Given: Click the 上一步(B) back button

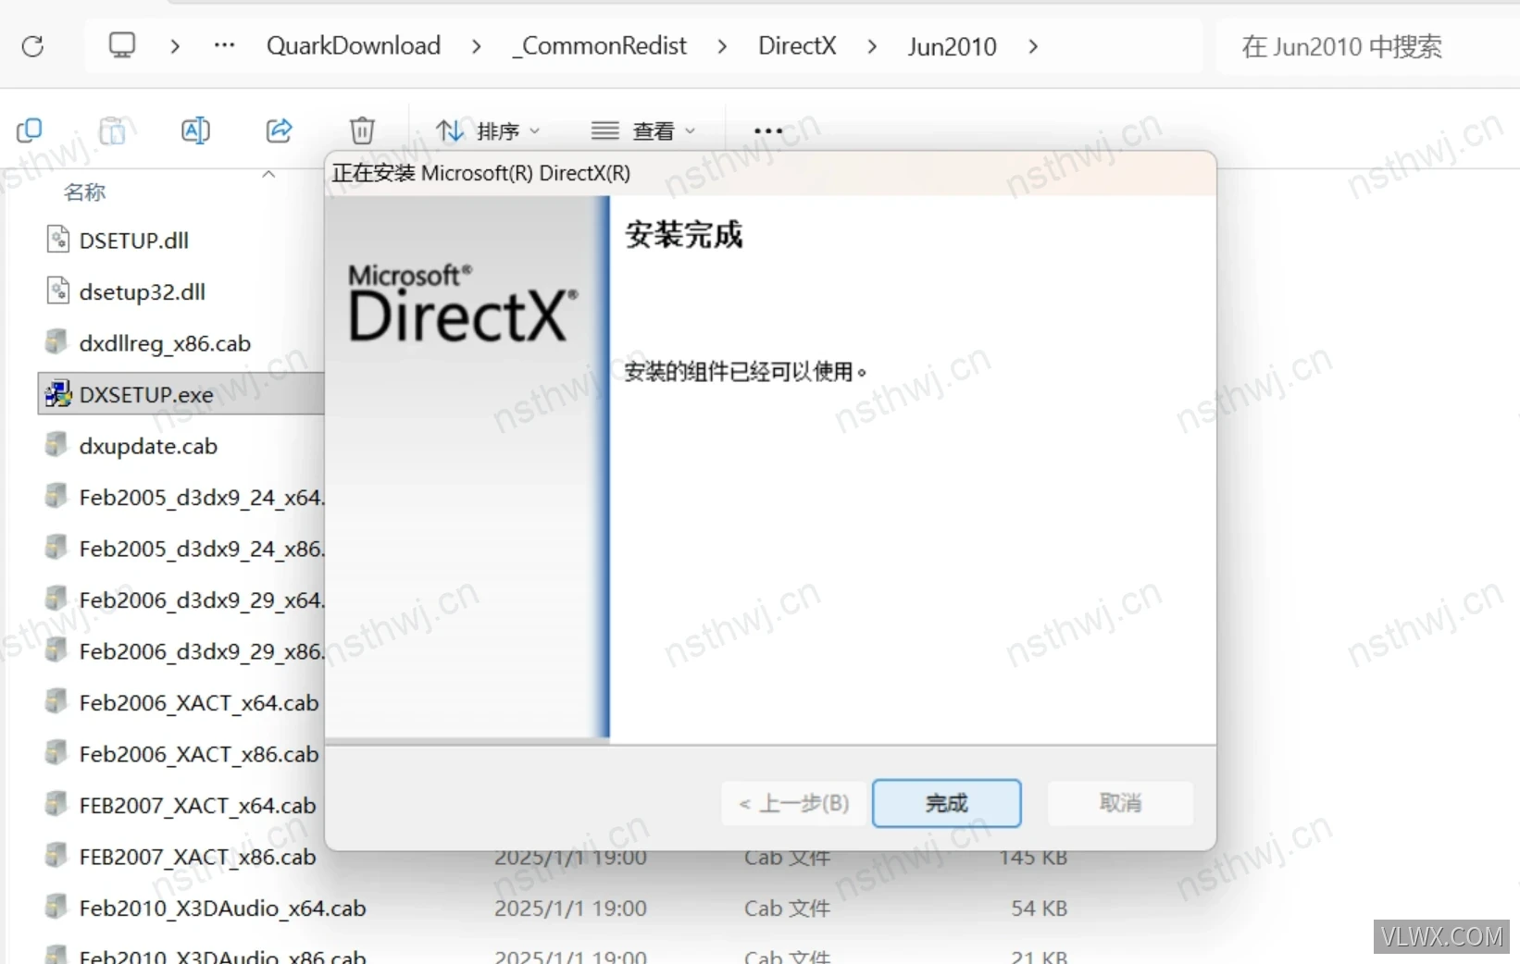Looking at the screenshot, I should 793,803.
